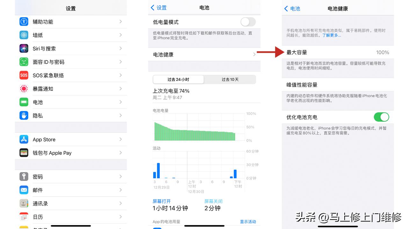The width and height of the screenshot is (408, 229).
Task: Open 钱包与 Apple Pay settings
Action: pyautogui.click(x=24, y=153)
